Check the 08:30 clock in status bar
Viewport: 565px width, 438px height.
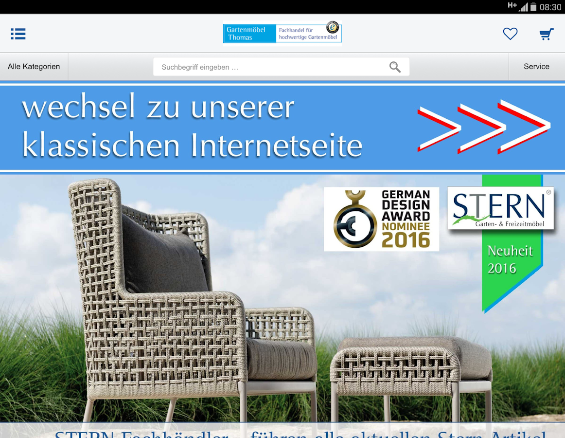click(550, 7)
